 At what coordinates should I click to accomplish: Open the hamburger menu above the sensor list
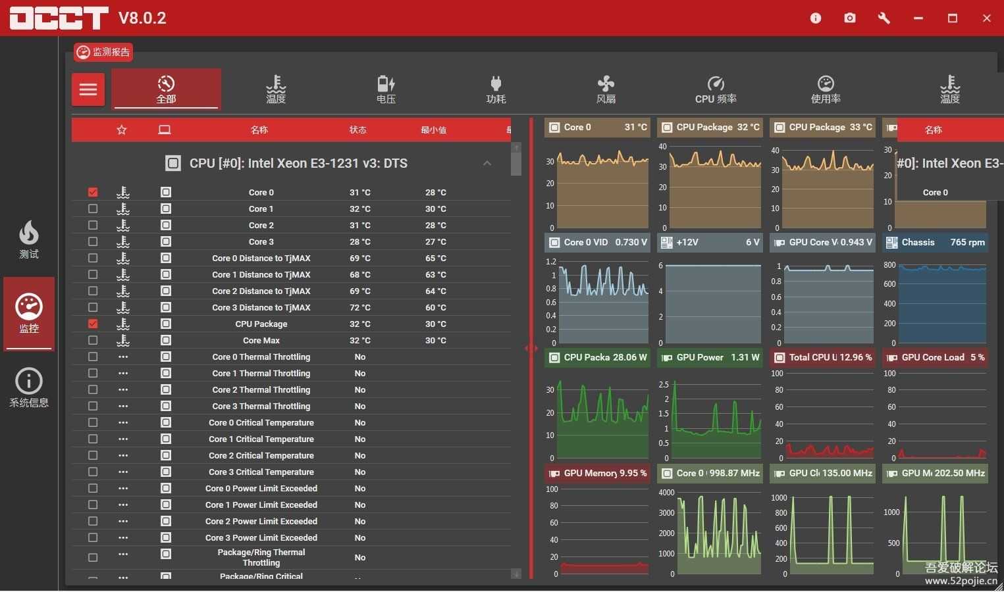tap(88, 89)
